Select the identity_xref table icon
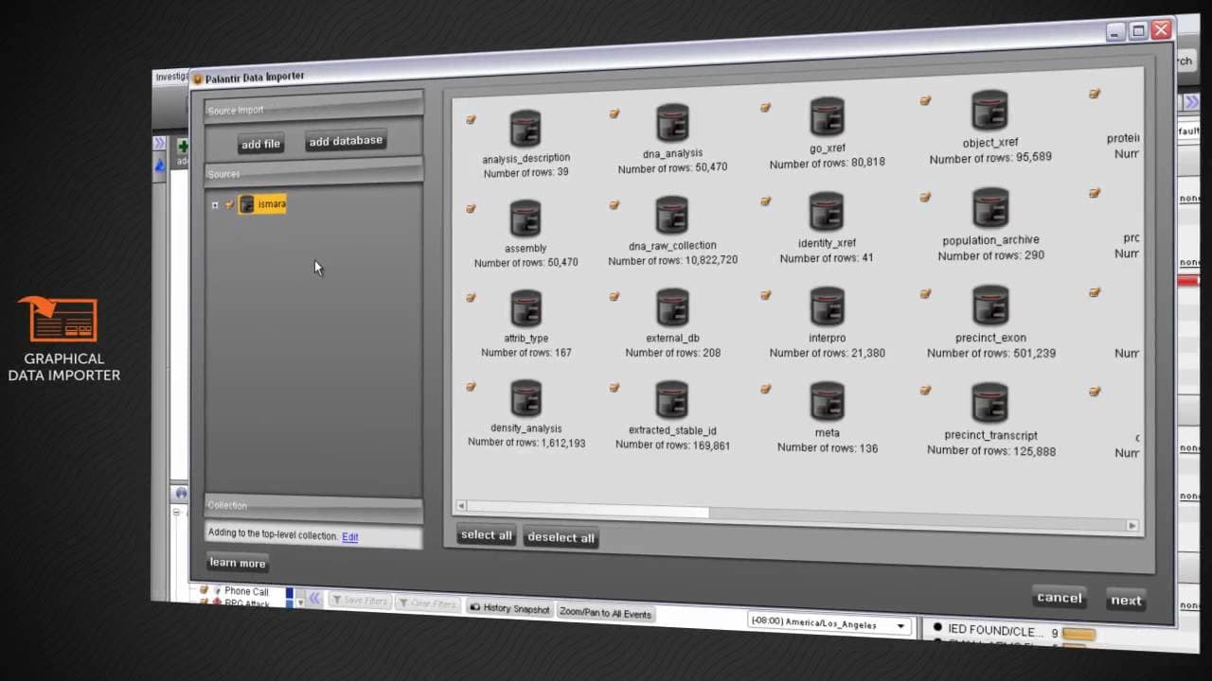The height and width of the screenshot is (681, 1212). tap(827, 212)
